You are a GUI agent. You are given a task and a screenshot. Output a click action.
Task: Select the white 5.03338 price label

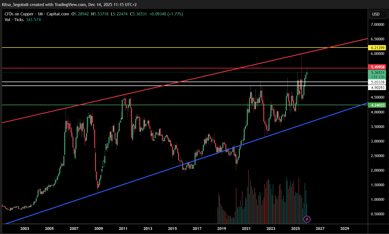click(x=378, y=82)
